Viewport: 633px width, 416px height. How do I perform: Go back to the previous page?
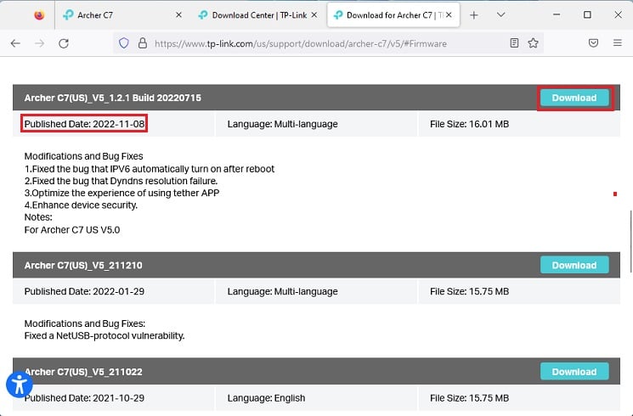(15, 43)
